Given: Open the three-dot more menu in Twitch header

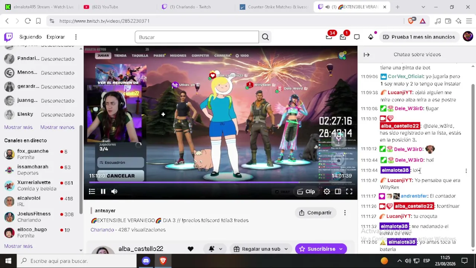Looking at the screenshot, I should pos(76,37).
